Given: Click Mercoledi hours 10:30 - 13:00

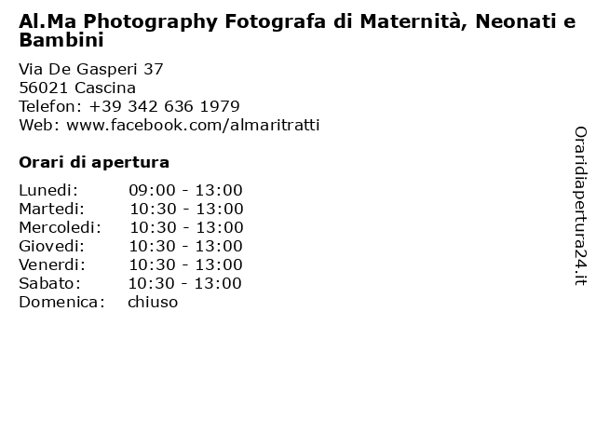Looking at the screenshot, I should point(186,227).
